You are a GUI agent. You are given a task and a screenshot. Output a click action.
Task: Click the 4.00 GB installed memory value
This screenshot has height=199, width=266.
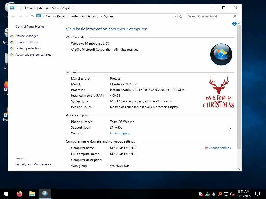tap(115, 96)
